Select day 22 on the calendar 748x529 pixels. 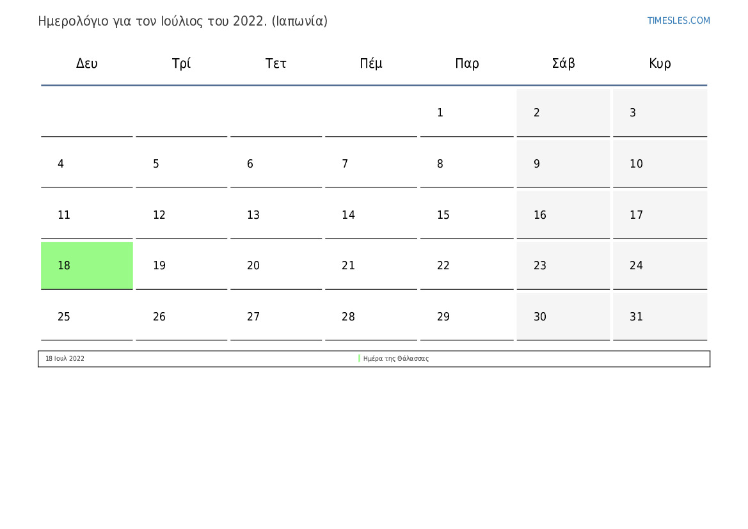point(466,265)
